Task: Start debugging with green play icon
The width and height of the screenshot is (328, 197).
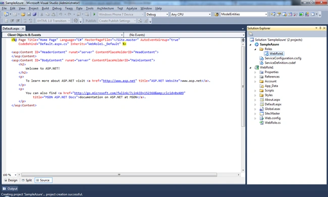Action: [94, 15]
